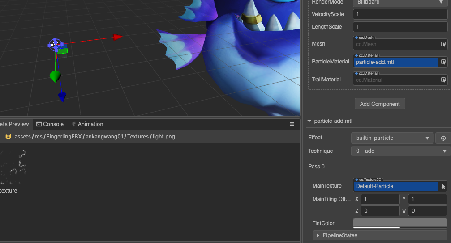Image resolution: width=451 pixels, height=243 pixels.
Task: Collapse the particle-add.mtl section
Action: 309,121
